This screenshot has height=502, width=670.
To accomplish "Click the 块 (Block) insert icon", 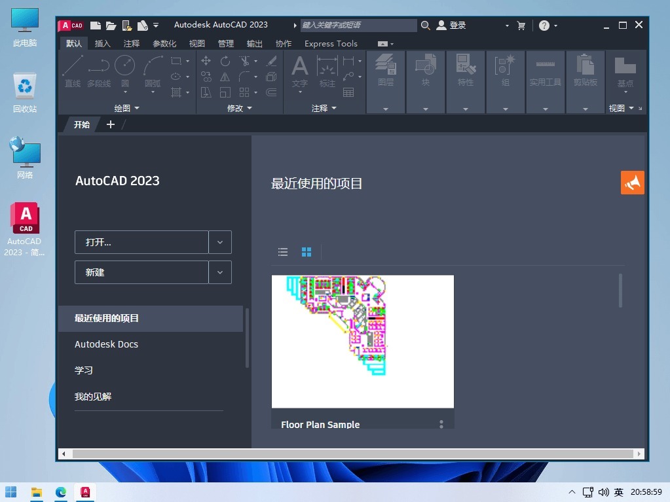I will (425, 65).
